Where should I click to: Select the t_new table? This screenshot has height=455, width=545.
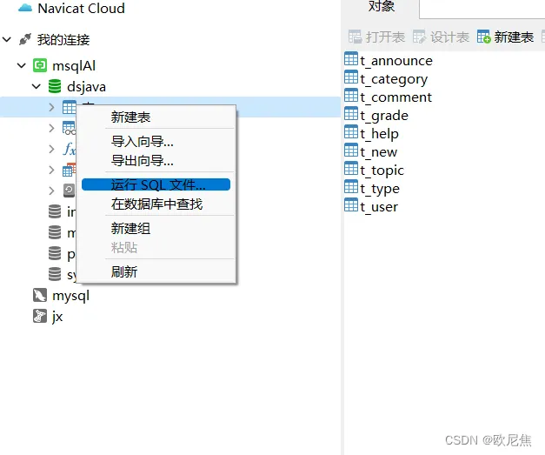tap(378, 152)
